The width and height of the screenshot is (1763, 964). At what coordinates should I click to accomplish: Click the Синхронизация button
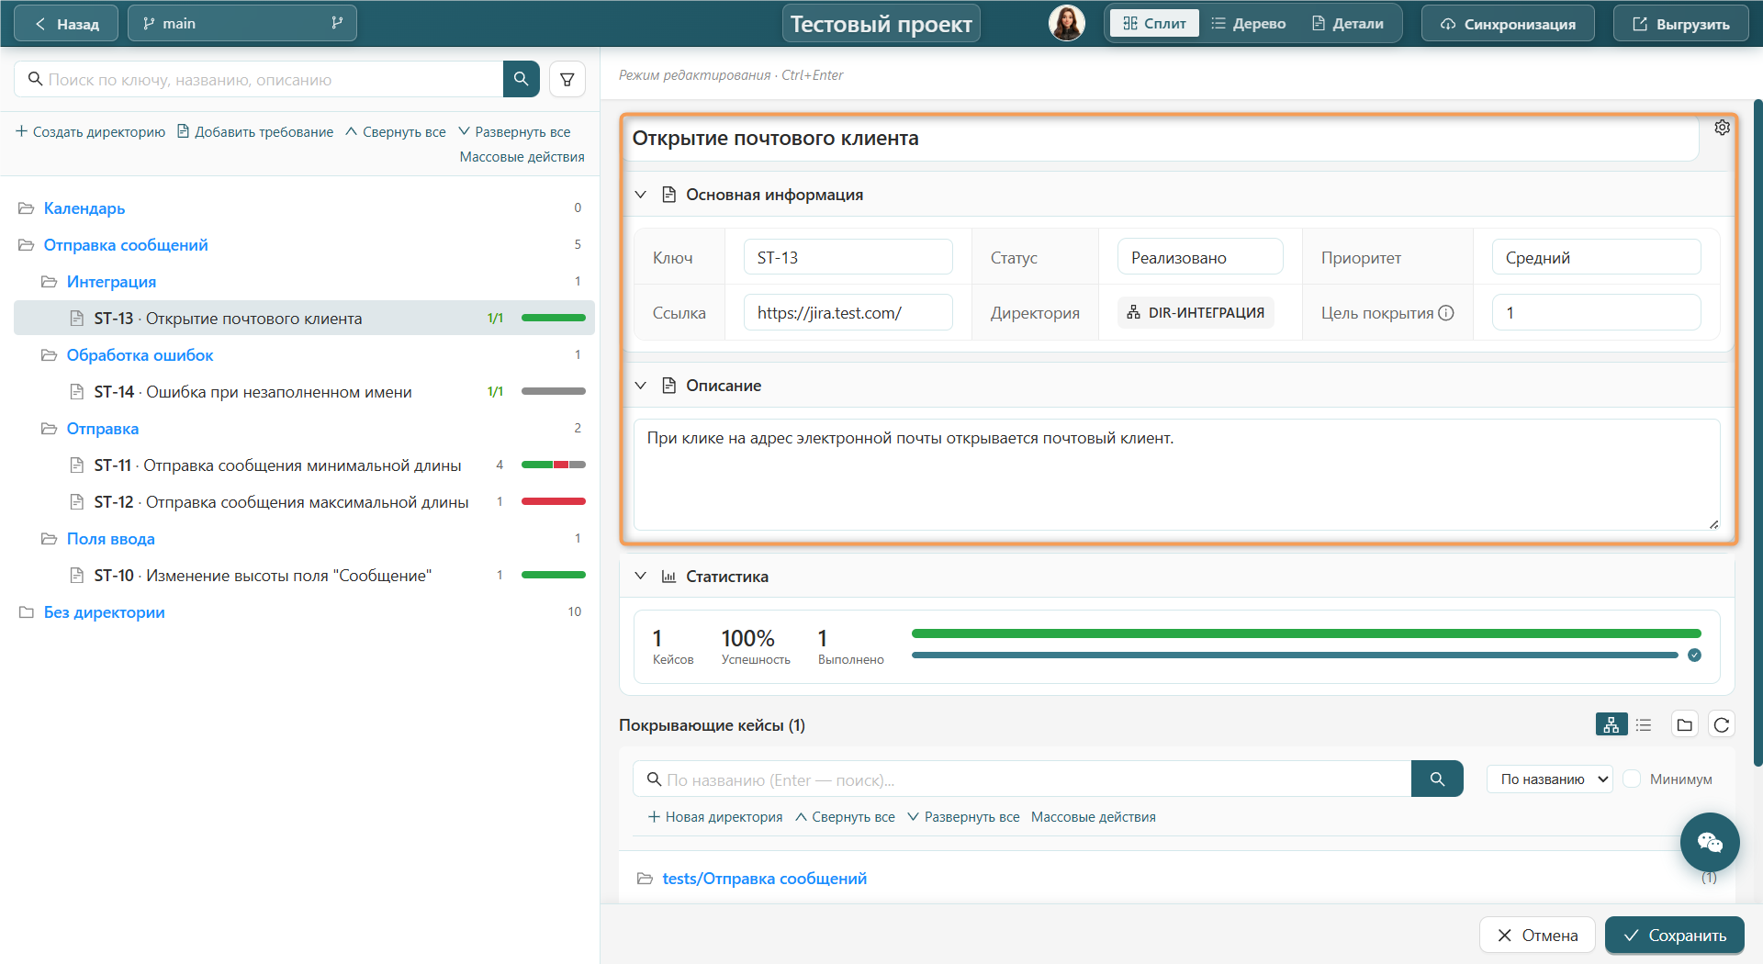1508,24
